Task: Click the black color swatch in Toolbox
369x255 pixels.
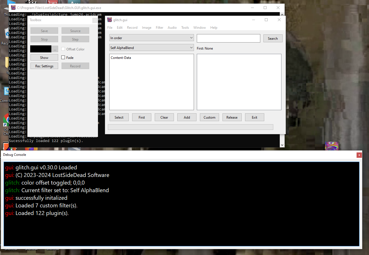Action: [41, 49]
